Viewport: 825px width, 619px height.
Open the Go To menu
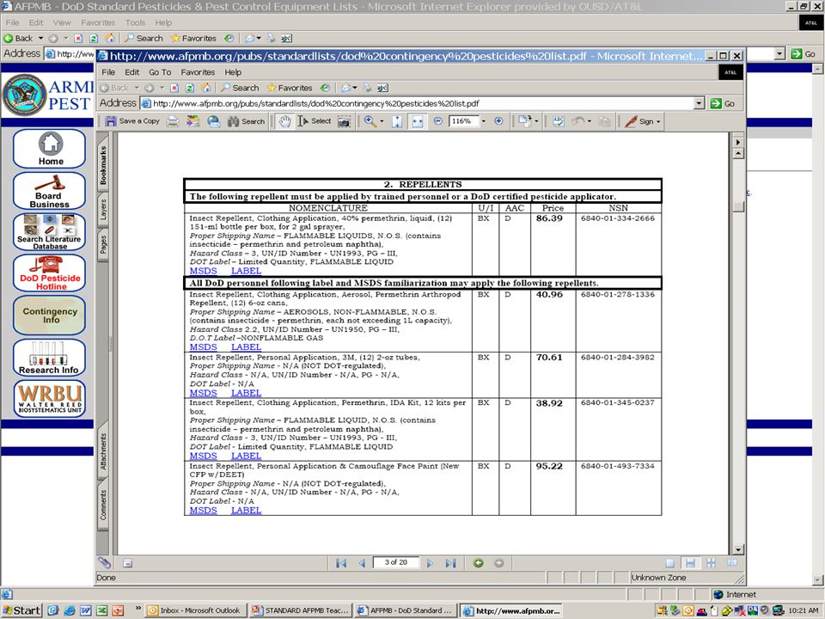(160, 72)
